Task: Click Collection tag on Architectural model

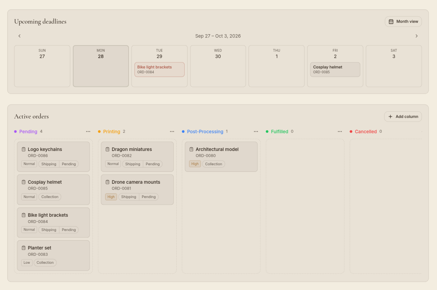Action: [x=214, y=164]
